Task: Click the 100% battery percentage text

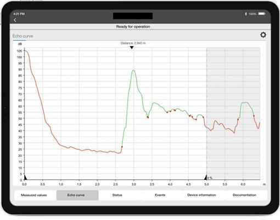Action: pos(253,14)
